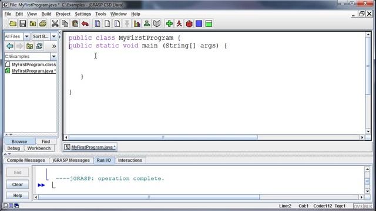Remove CSD with the blank page icon
The image size is (376, 211).
tap(108, 23)
